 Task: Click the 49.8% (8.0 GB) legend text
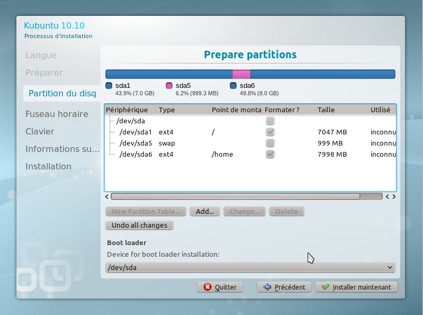259,93
